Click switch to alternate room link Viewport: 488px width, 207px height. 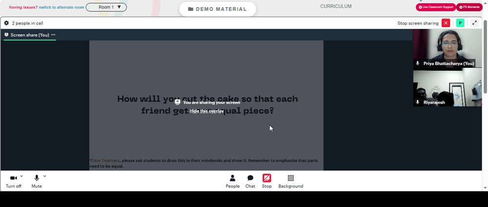click(x=61, y=7)
